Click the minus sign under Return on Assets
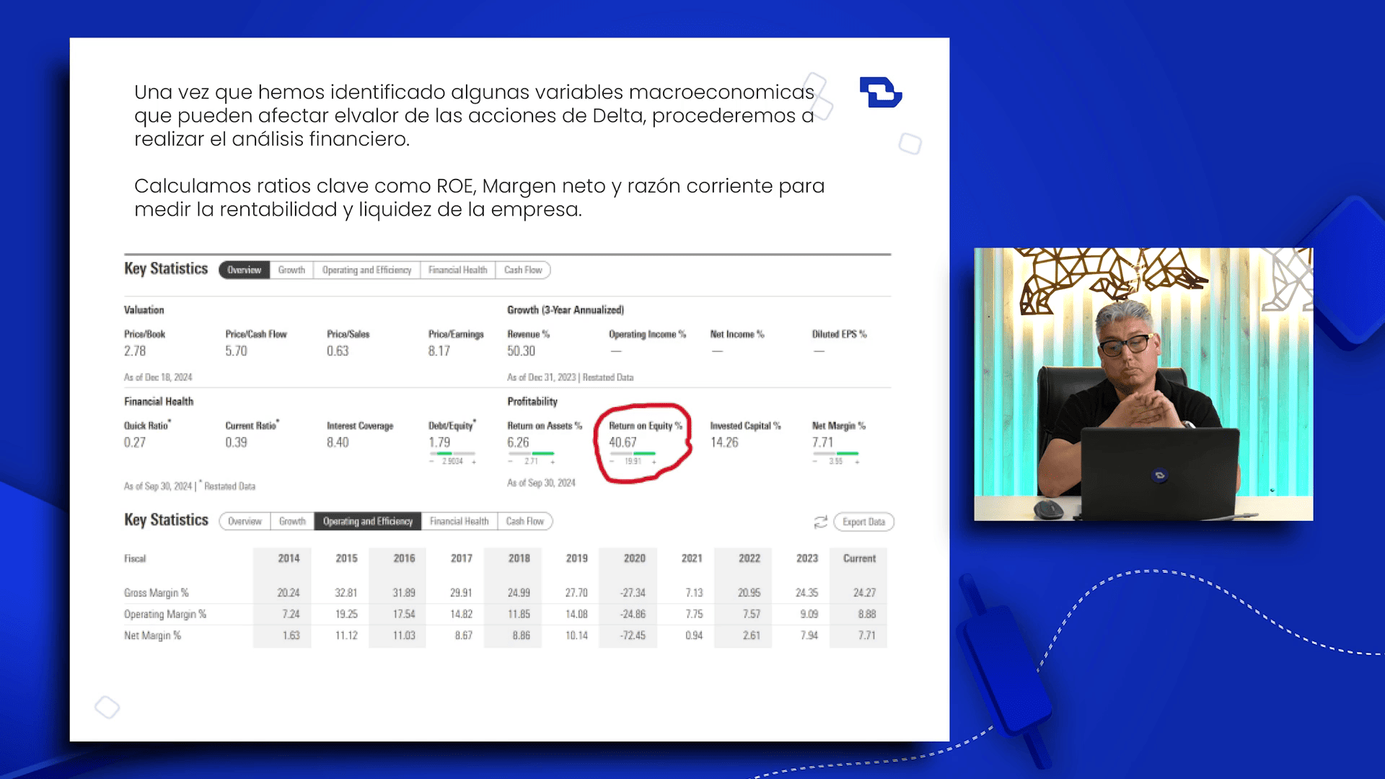Viewport: 1385px width, 779px height. 510,462
